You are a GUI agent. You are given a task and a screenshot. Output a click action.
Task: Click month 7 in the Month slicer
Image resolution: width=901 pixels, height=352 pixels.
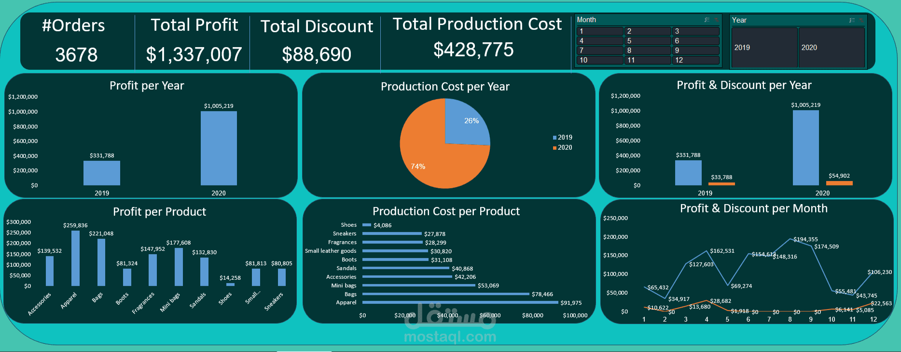(x=600, y=51)
